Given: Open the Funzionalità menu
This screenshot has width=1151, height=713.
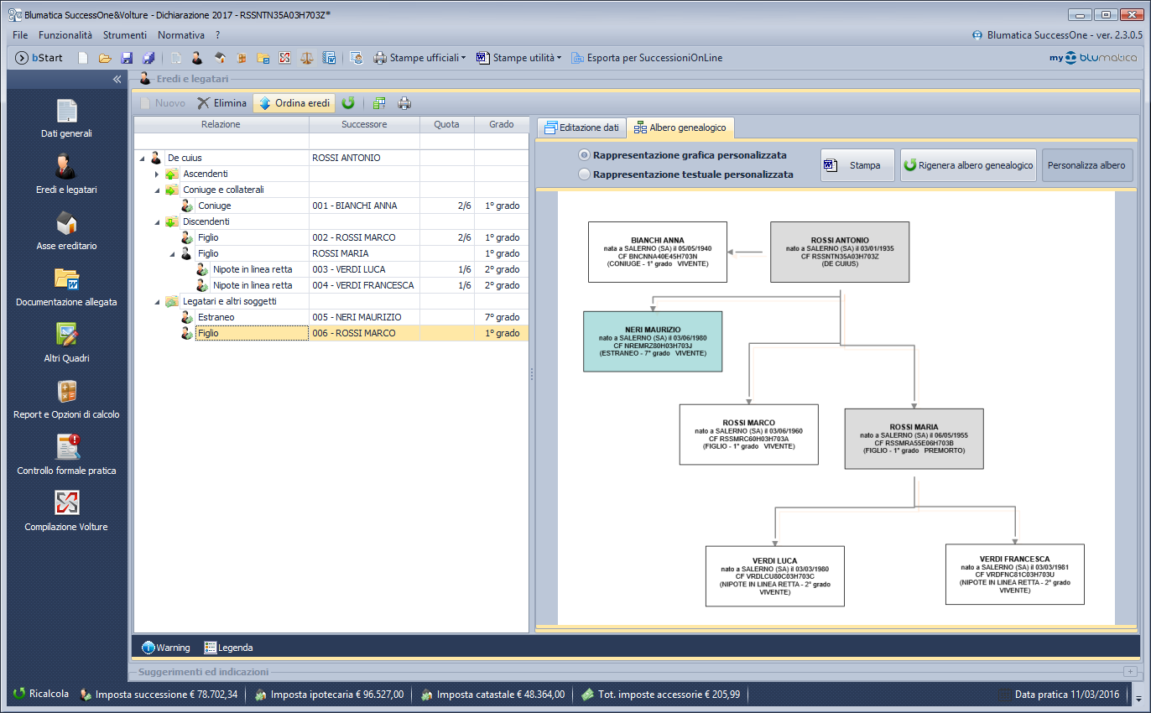Looking at the screenshot, I should [65, 35].
